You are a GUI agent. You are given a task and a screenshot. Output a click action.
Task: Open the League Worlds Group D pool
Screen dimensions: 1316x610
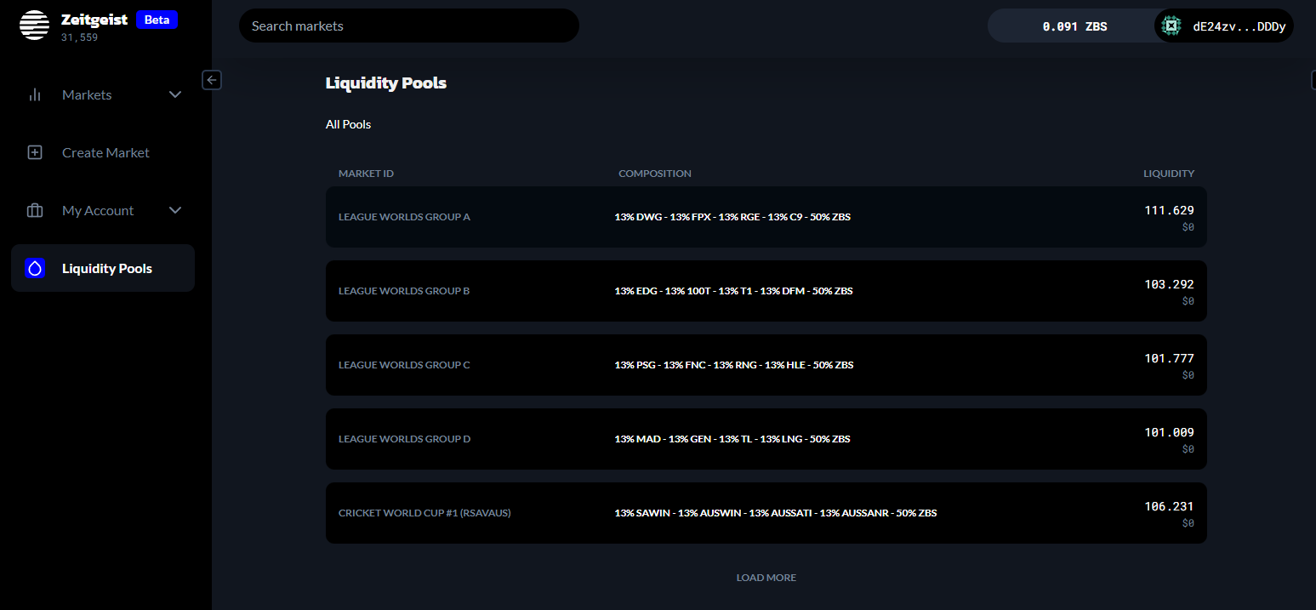[766, 439]
